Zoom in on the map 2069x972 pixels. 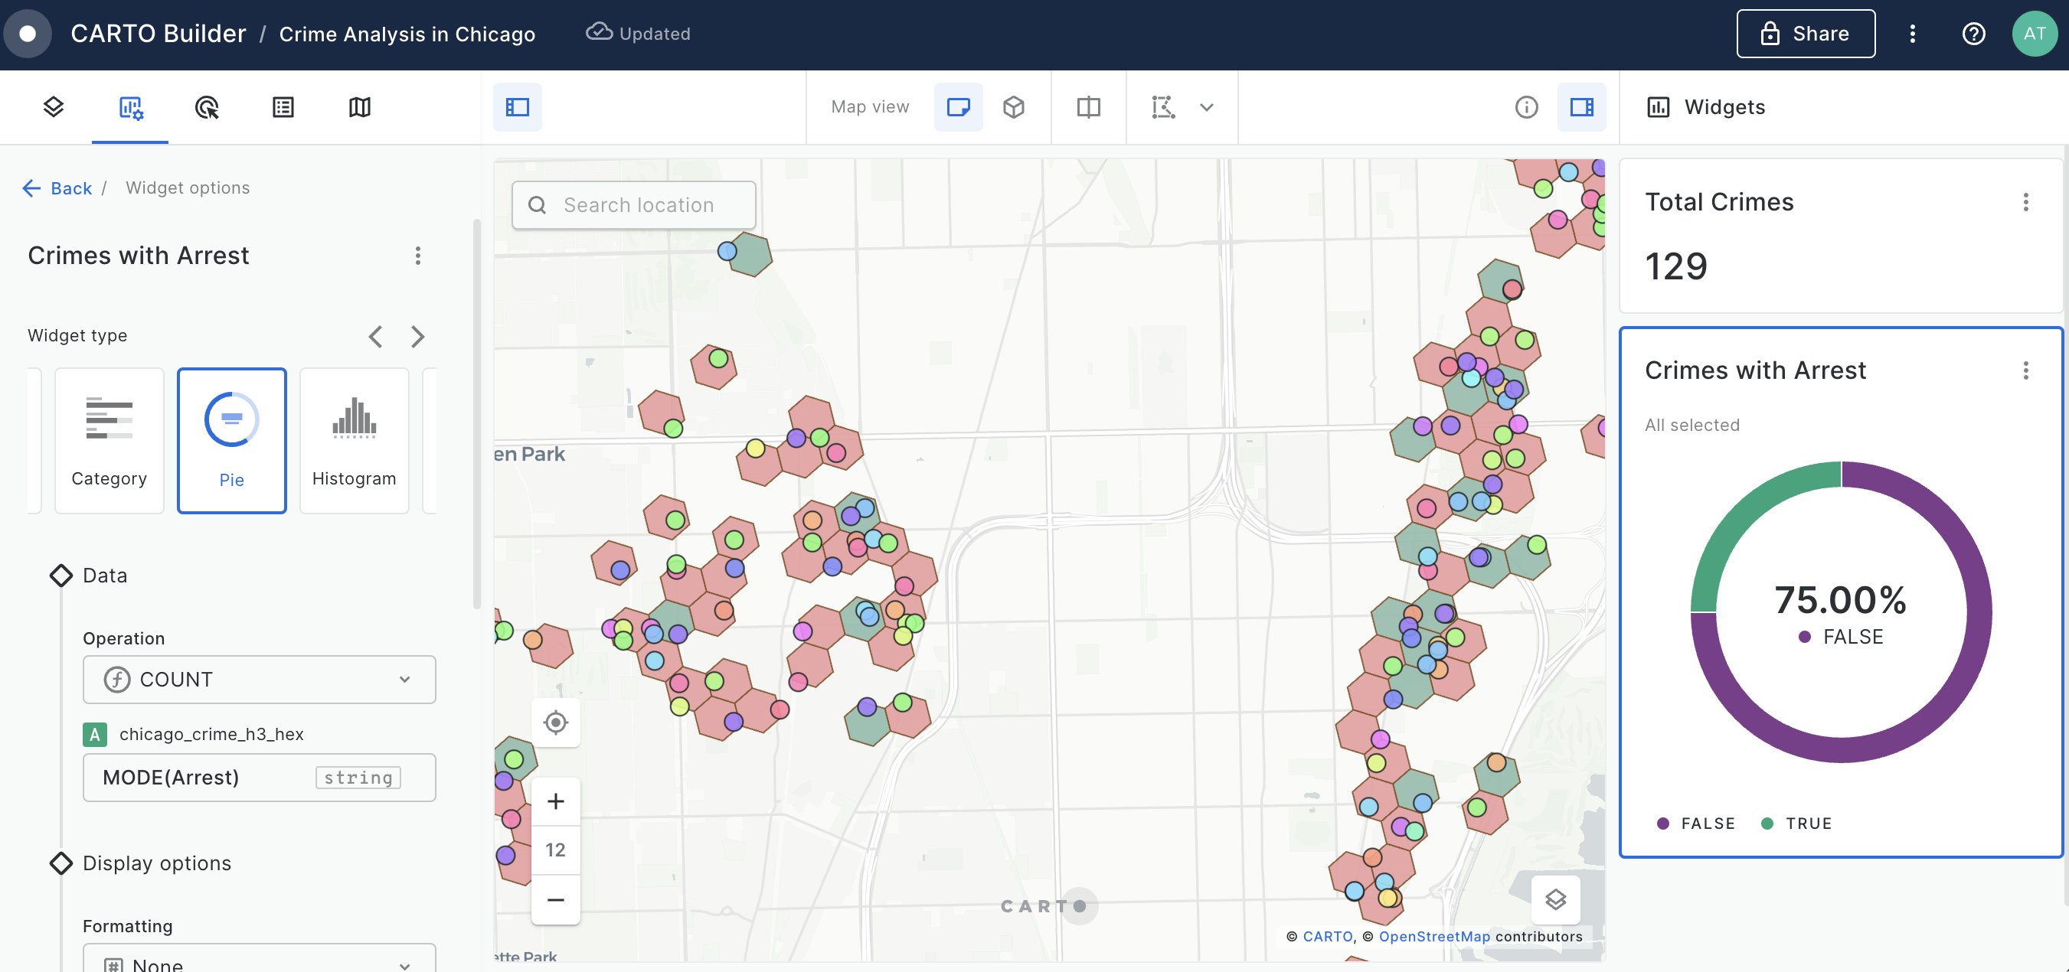click(555, 801)
